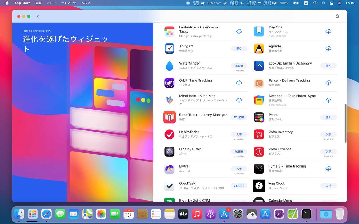This screenshot has height=224, width=359.
Task: Open the Book Track app icon
Action: click(169, 117)
